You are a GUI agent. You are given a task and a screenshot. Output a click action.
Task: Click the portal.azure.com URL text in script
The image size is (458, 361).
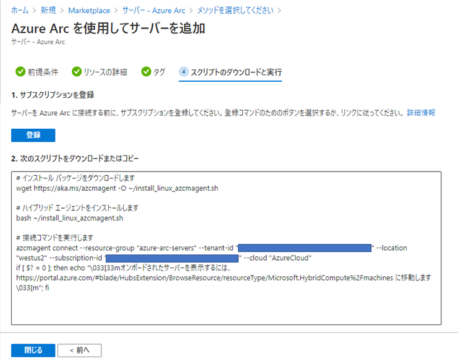[205, 277]
